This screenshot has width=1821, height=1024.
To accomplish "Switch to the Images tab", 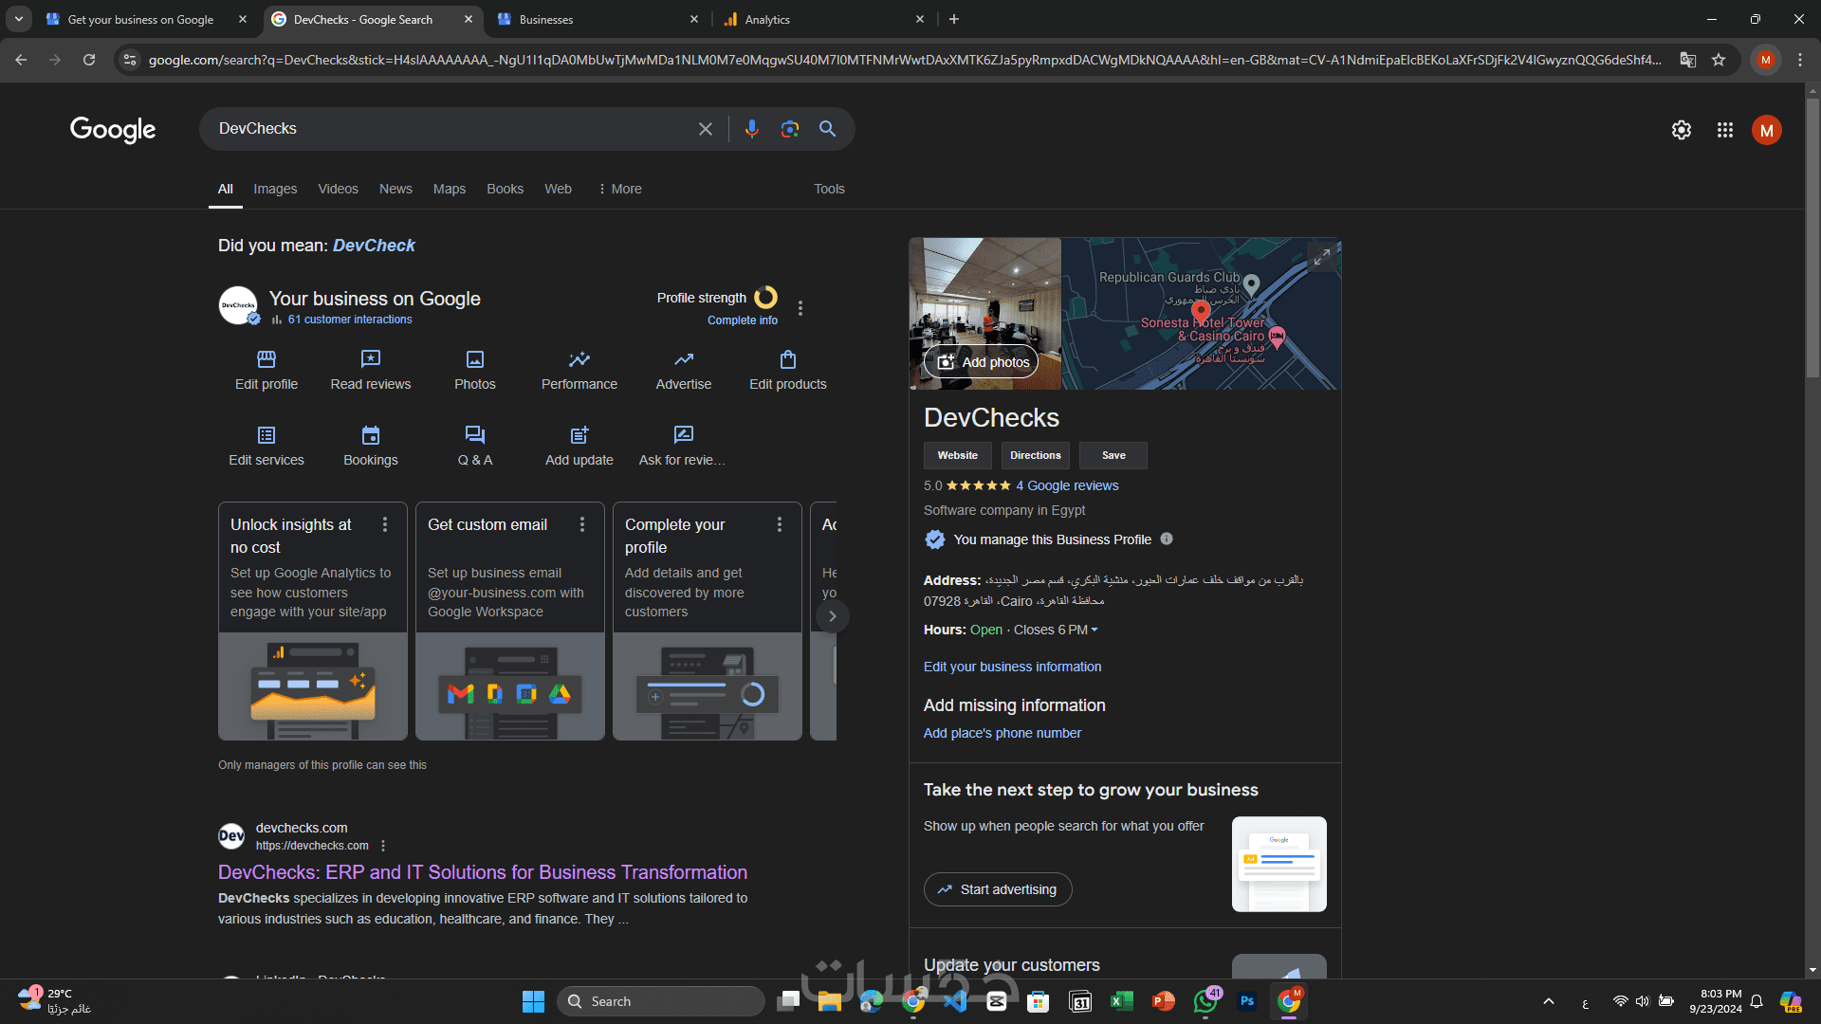I will [x=275, y=189].
